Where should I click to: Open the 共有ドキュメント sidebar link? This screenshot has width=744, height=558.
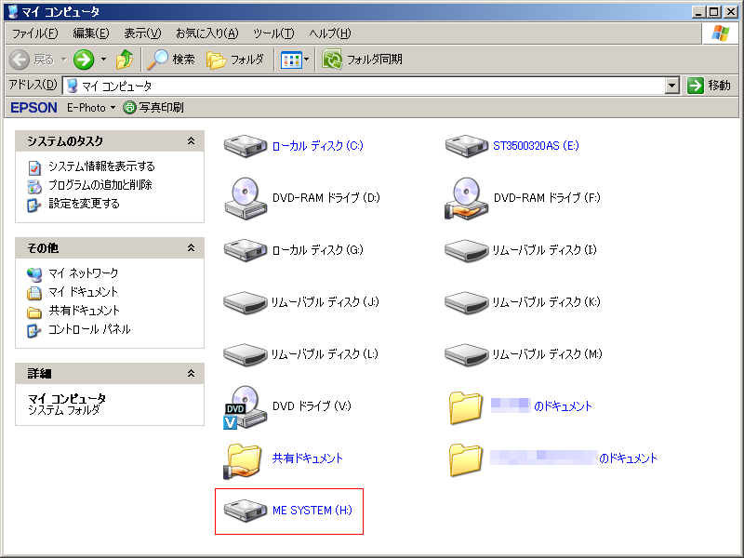(84, 311)
